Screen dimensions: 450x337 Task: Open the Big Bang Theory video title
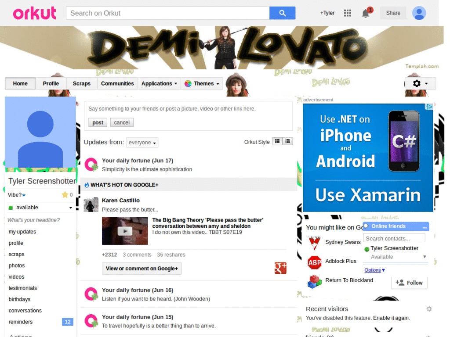point(208,223)
